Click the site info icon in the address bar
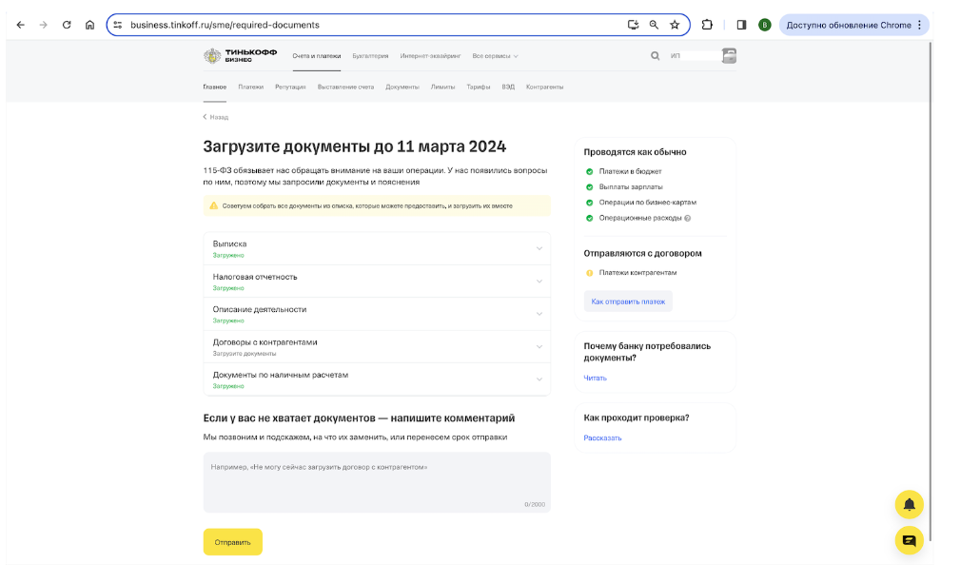Image resolution: width=960 pixels, height=583 pixels. pyautogui.click(x=118, y=25)
